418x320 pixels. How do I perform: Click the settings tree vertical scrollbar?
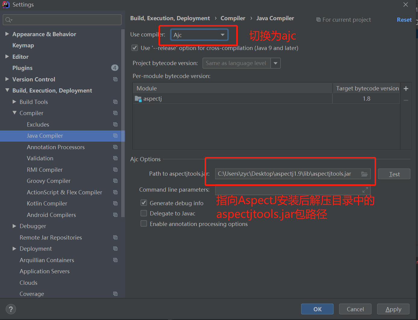(123, 121)
